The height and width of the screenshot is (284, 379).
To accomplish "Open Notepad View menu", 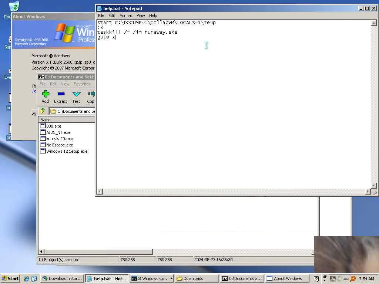I will pyautogui.click(x=141, y=16).
